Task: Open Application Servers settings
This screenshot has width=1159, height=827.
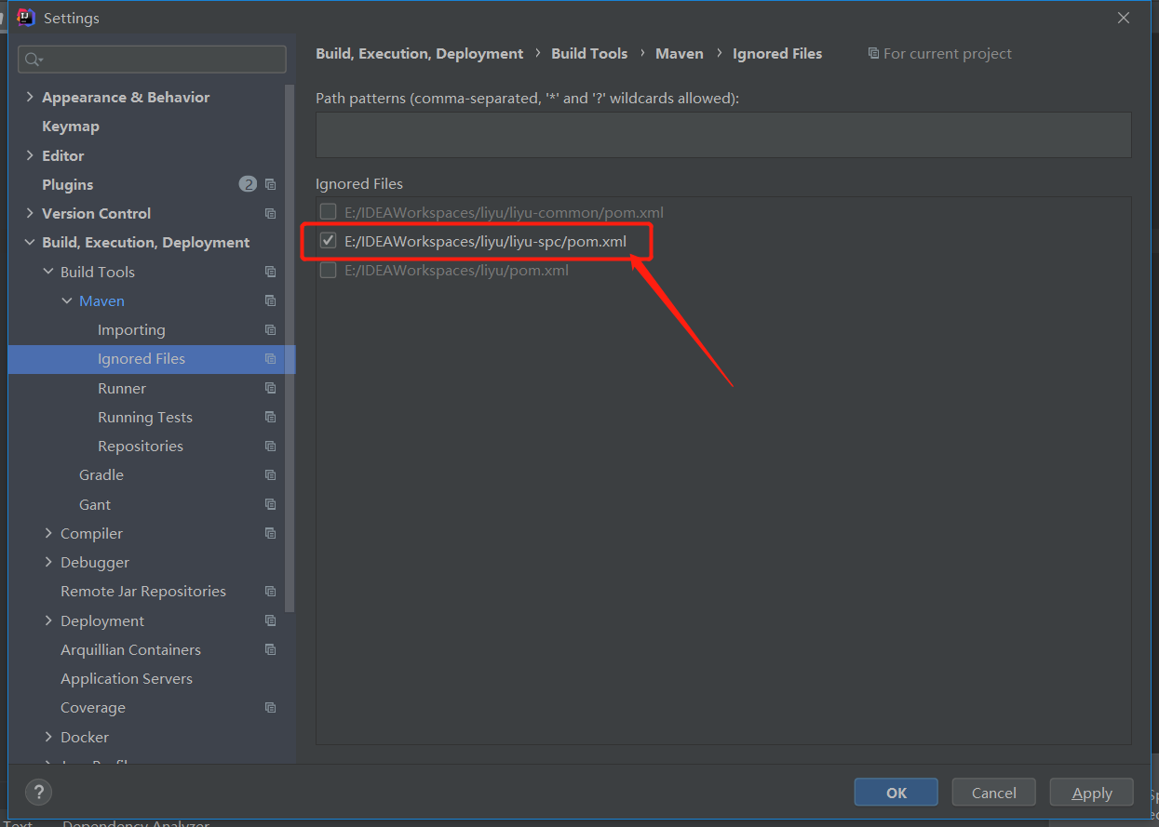Action: pyautogui.click(x=127, y=678)
